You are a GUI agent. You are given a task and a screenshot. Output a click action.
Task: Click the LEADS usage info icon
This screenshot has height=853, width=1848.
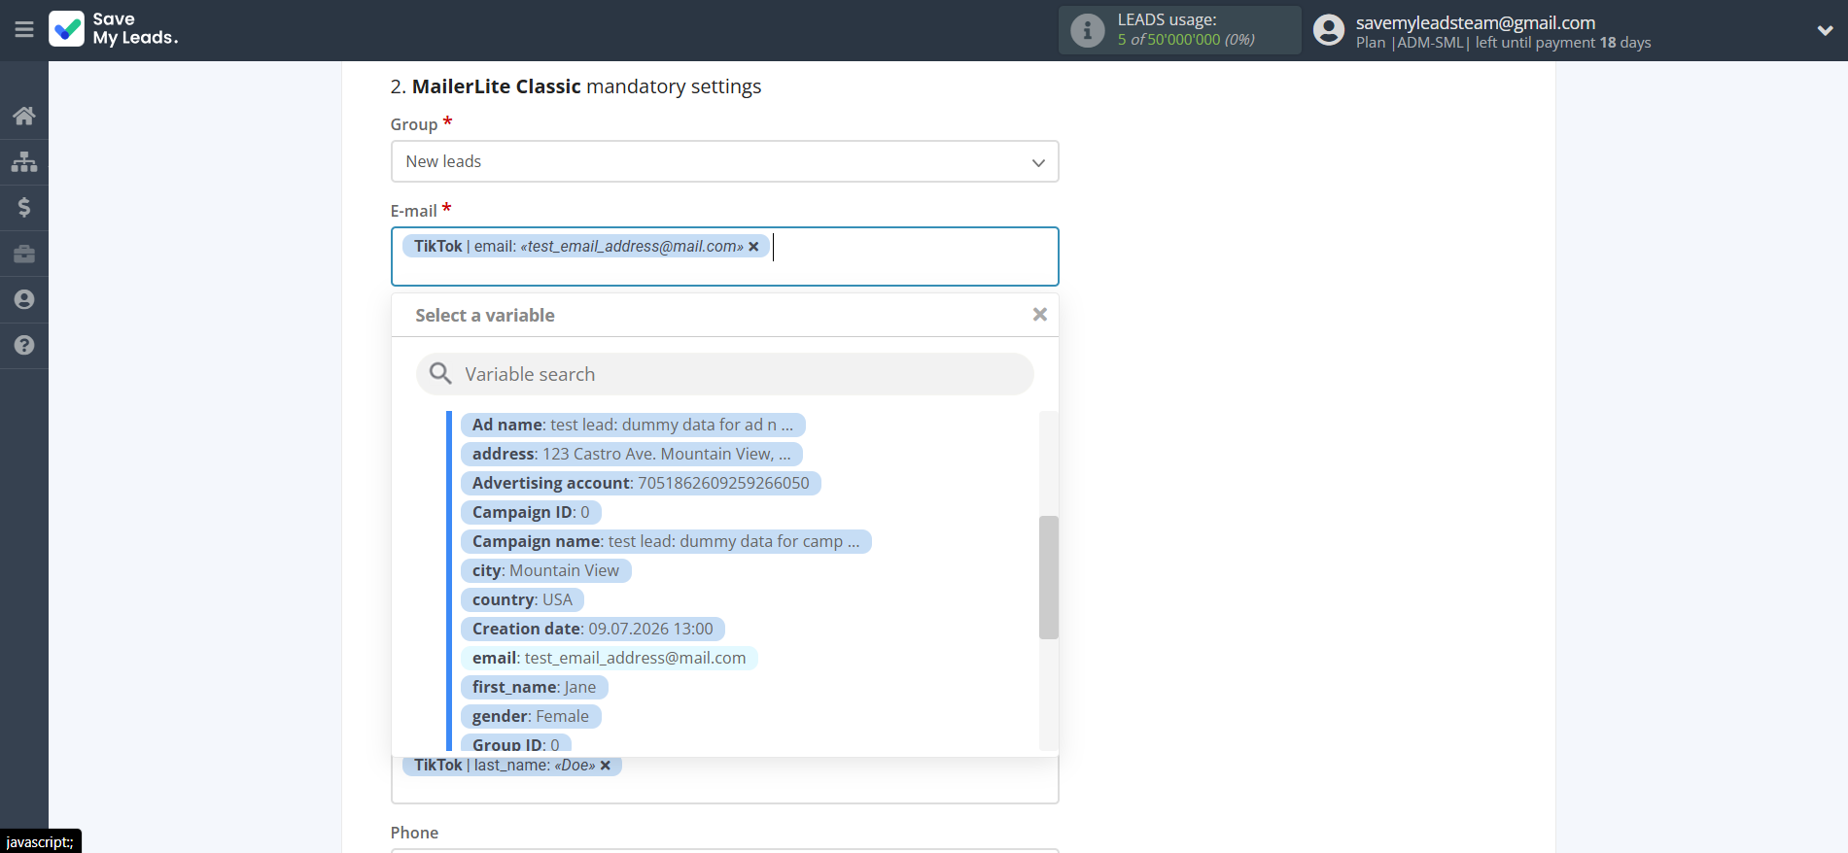pyautogui.click(x=1087, y=30)
